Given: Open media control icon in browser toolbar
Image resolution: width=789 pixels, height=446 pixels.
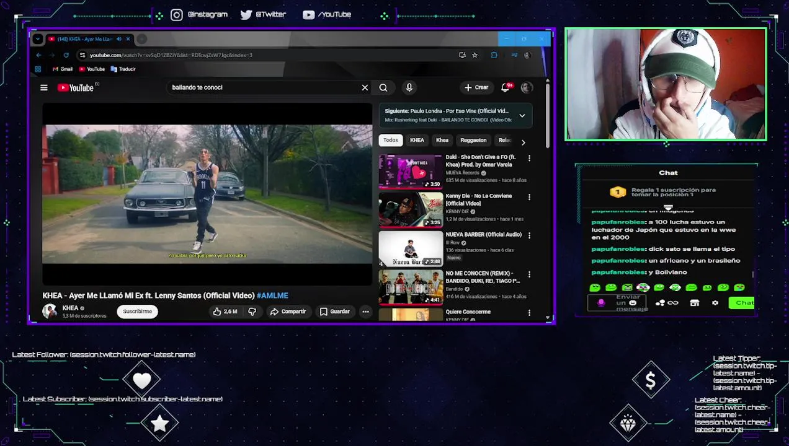Looking at the screenshot, I should [x=514, y=55].
